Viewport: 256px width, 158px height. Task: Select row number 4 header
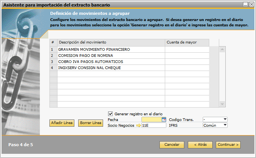(53, 68)
